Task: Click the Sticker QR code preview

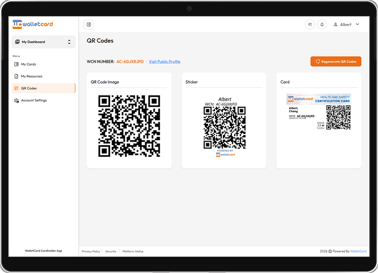Action: tap(224, 127)
